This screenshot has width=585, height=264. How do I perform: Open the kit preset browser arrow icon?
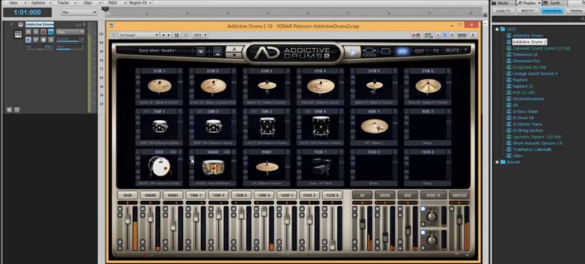[x=200, y=51]
